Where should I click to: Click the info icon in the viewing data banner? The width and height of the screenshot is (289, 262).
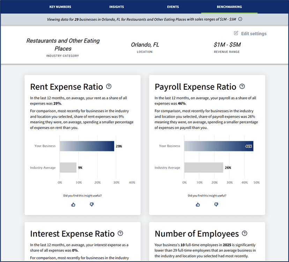[240, 20]
